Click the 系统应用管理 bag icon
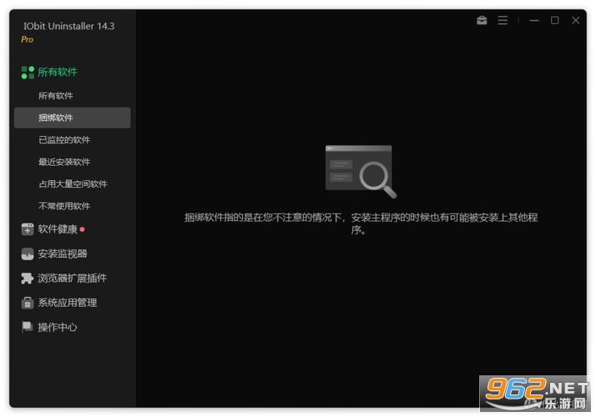This screenshot has height=417, width=596. (x=28, y=303)
